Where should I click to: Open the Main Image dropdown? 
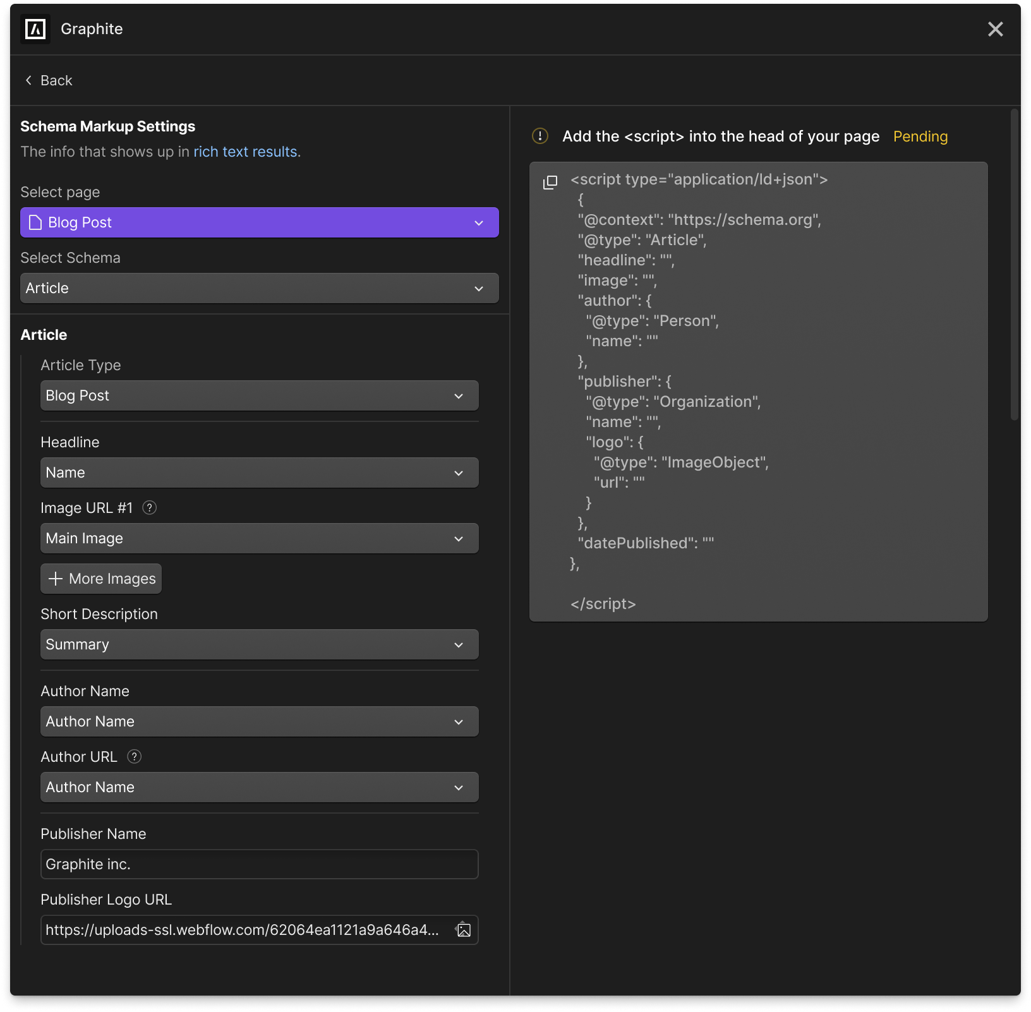(x=260, y=538)
